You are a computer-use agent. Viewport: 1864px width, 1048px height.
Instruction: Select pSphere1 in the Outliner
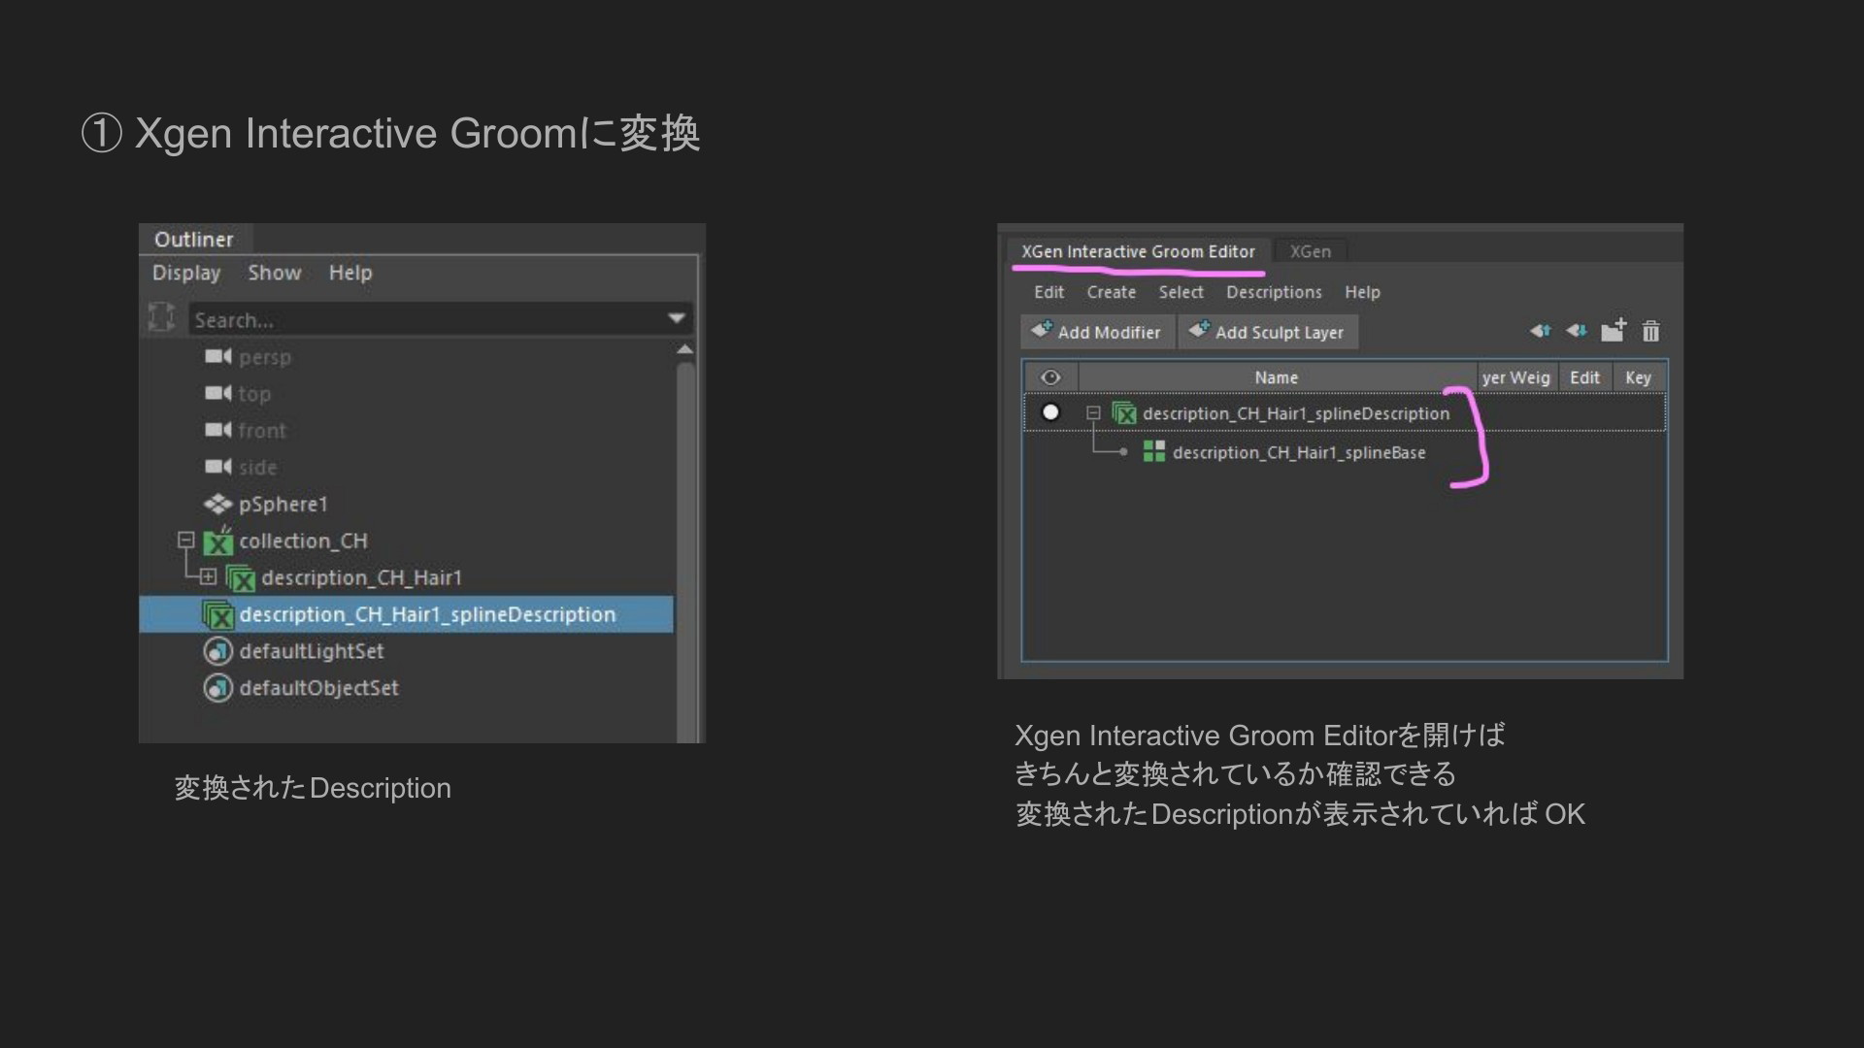click(x=283, y=505)
